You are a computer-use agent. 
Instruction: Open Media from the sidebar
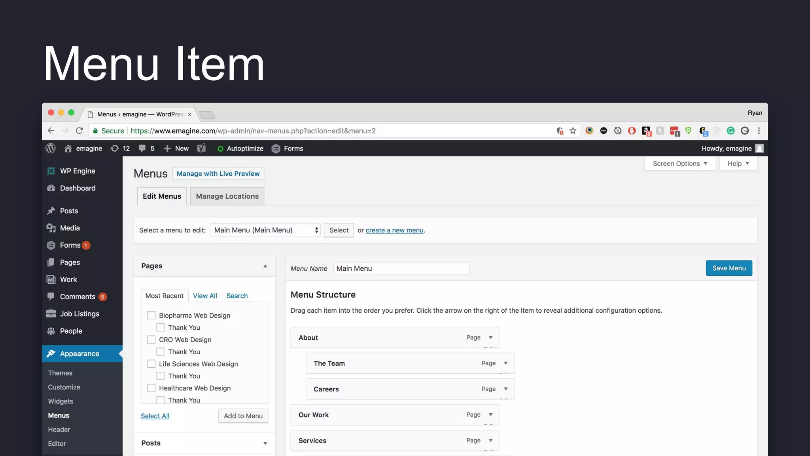point(70,228)
